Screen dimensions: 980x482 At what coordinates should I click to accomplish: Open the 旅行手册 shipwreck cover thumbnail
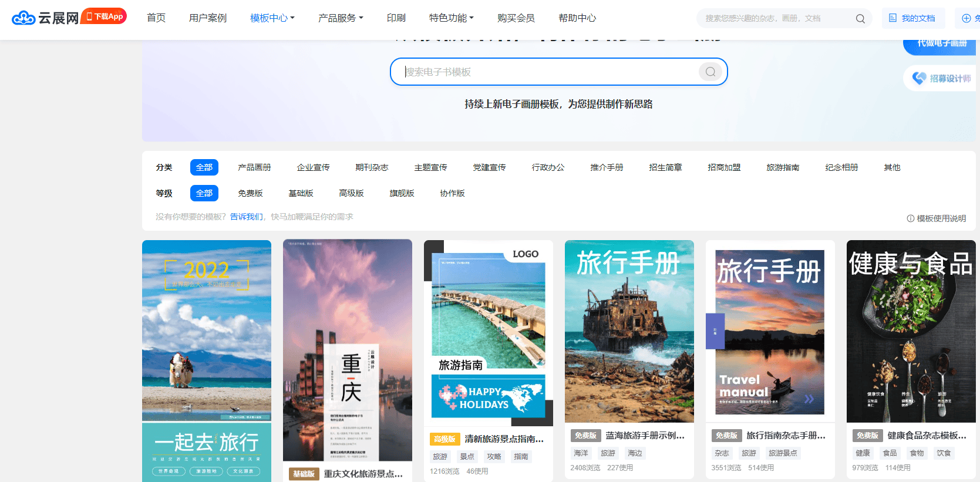pyautogui.click(x=629, y=331)
